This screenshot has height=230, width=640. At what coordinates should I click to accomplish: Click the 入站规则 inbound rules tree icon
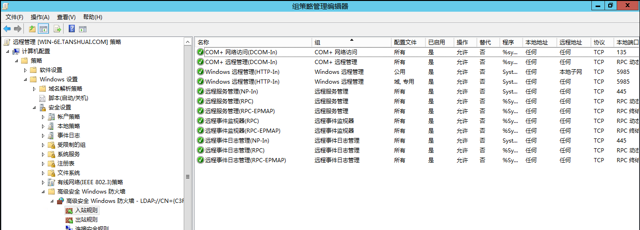(69, 210)
